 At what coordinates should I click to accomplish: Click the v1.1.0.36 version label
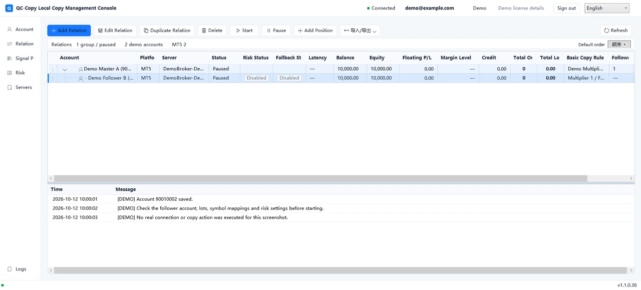coord(627,285)
